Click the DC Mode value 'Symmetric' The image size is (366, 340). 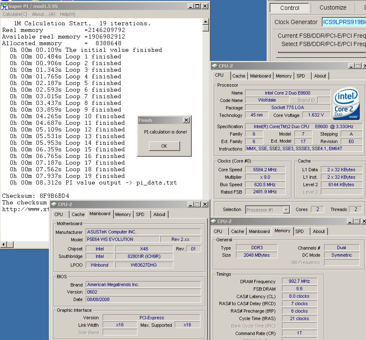(342, 255)
